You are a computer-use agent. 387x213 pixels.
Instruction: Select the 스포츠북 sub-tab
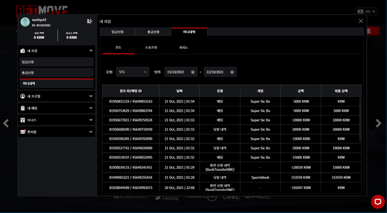[151, 47]
